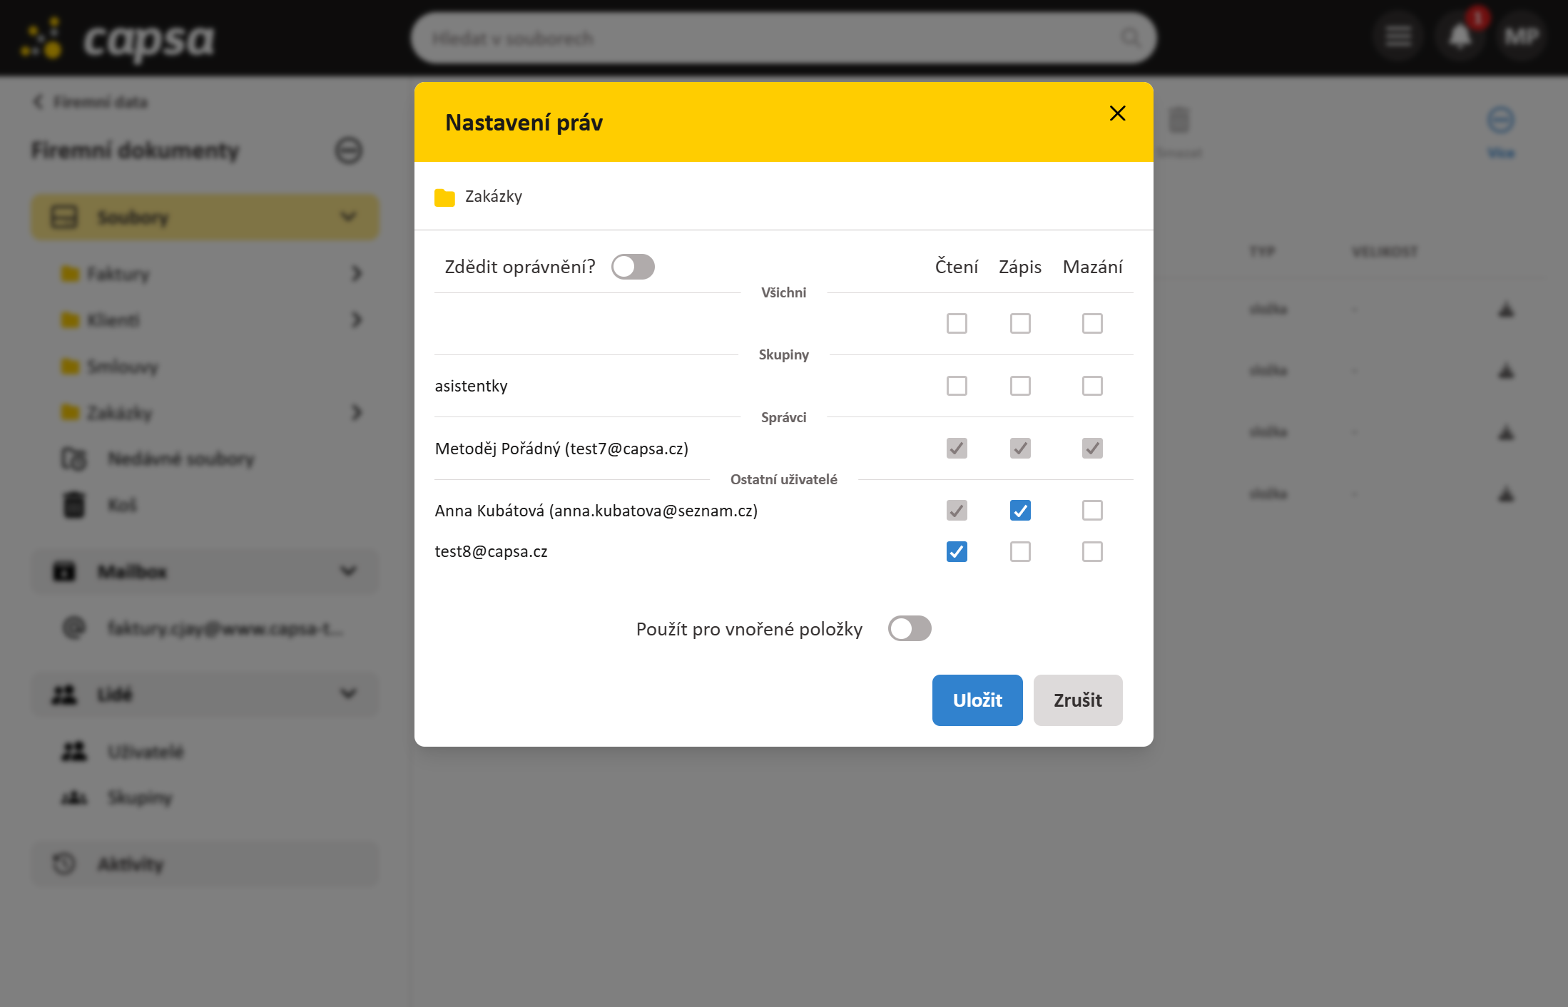Click the Zrušit button
The image size is (1568, 1007).
(x=1077, y=700)
